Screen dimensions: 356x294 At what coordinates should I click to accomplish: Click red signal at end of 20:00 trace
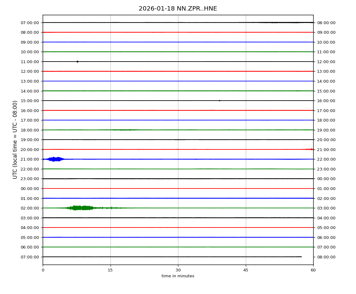(x=310, y=149)
